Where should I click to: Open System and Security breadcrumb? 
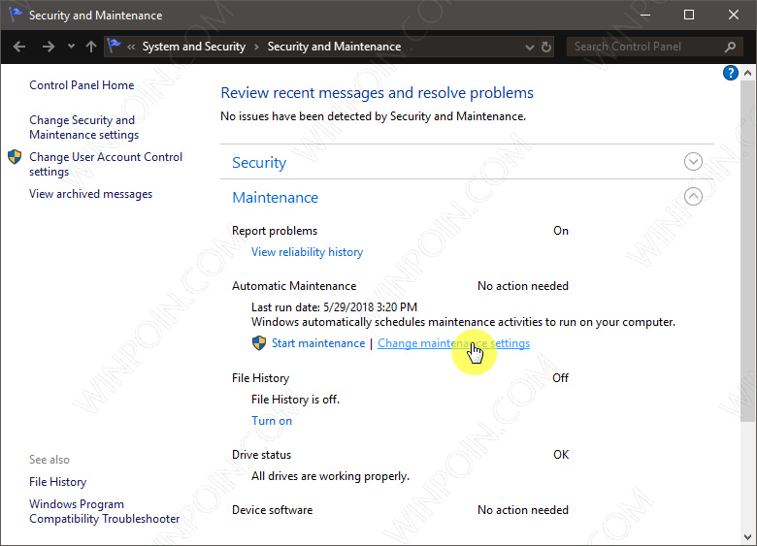click(193, 47)
